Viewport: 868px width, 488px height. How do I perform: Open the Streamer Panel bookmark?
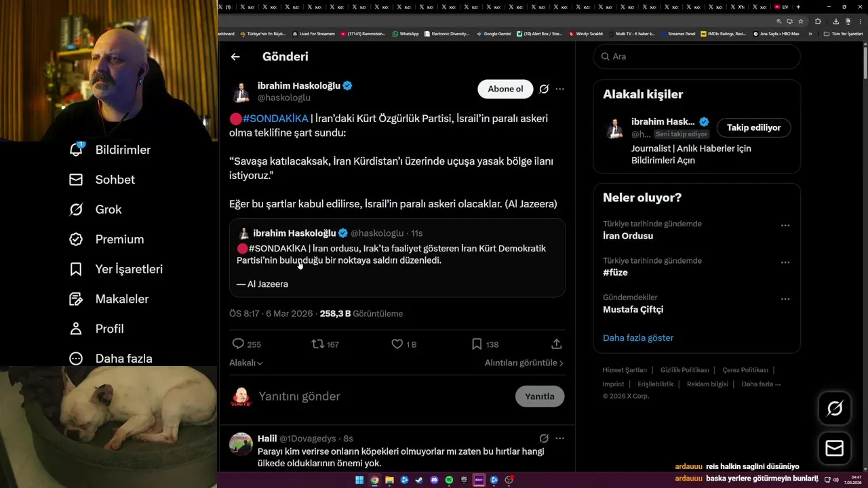click(677, 34)
